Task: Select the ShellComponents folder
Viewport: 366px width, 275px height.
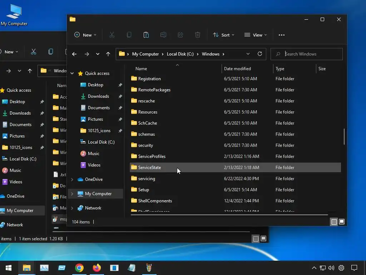Action: point(235,201)
